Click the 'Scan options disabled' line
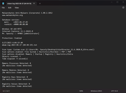The height and width of the screenshot is (93, 126). [x=38, y=54]
